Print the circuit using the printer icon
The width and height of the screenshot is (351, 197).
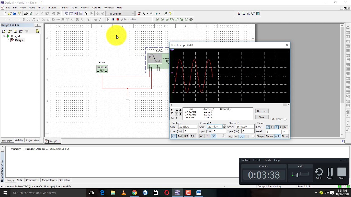(26, 13)
